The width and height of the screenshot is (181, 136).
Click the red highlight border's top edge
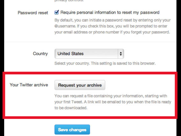point(90,73)
